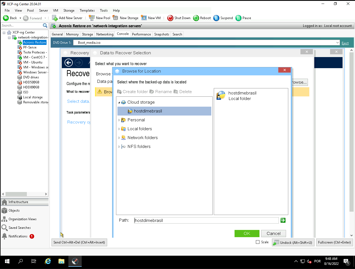Viewport: 355px width, 269px height.
Task: Click the Fullscreen button
Action: click(335, 242)
